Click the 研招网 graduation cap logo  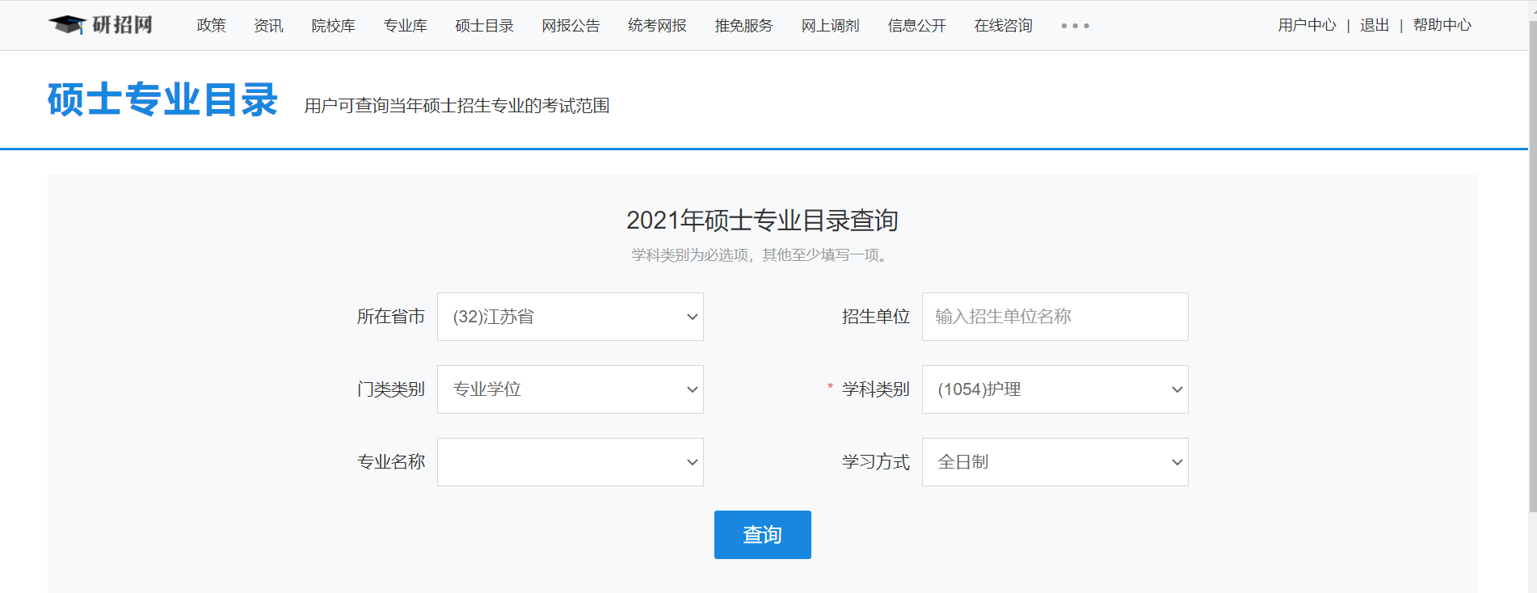coord(99,25)
